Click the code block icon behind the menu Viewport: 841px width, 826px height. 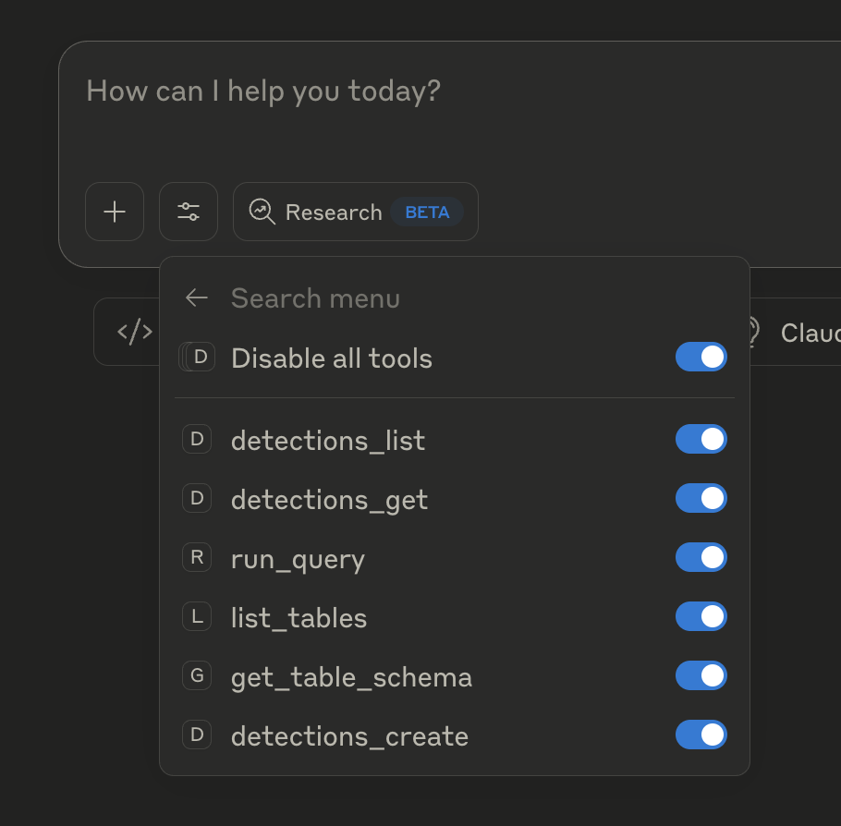tap(134, 331)
